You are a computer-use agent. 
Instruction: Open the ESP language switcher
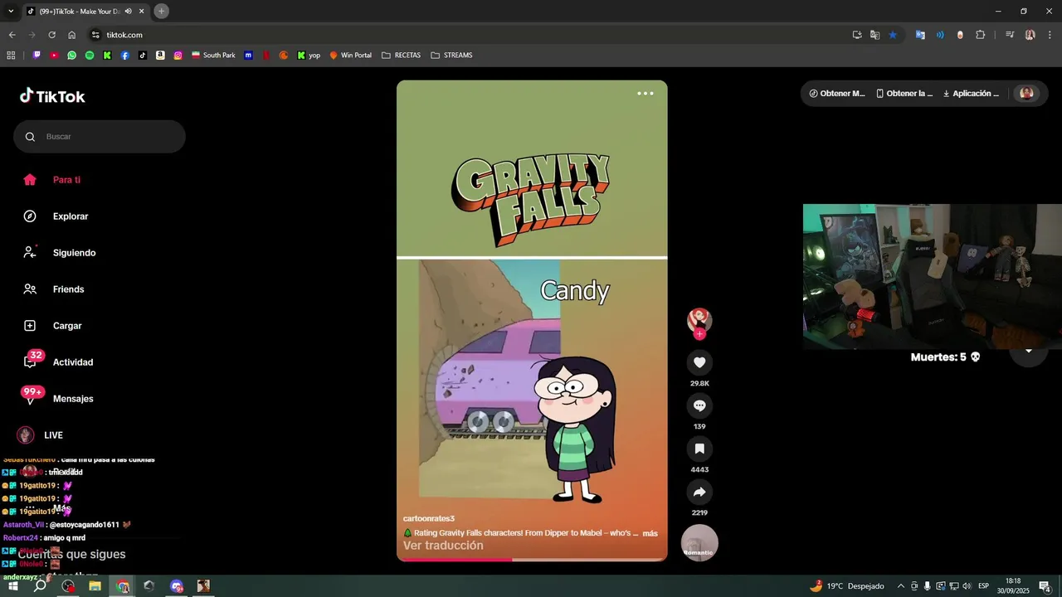point(983,586)
